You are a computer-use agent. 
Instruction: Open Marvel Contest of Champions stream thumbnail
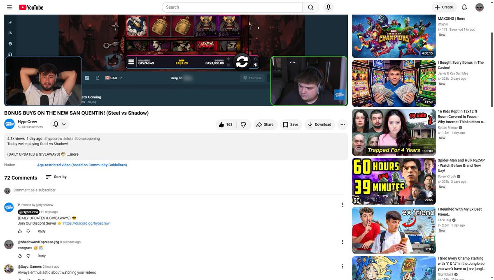[394, 36]
